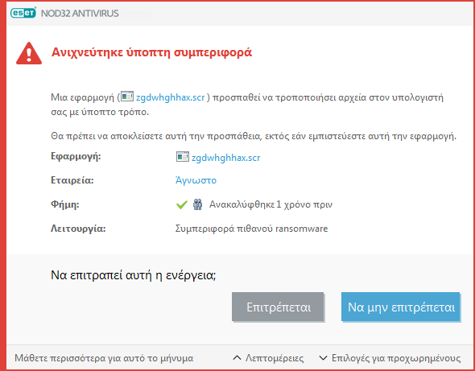
Task: Click the Να επιτραπεί αυτή η ενέργεια question
Action: (x=134, y=275)
